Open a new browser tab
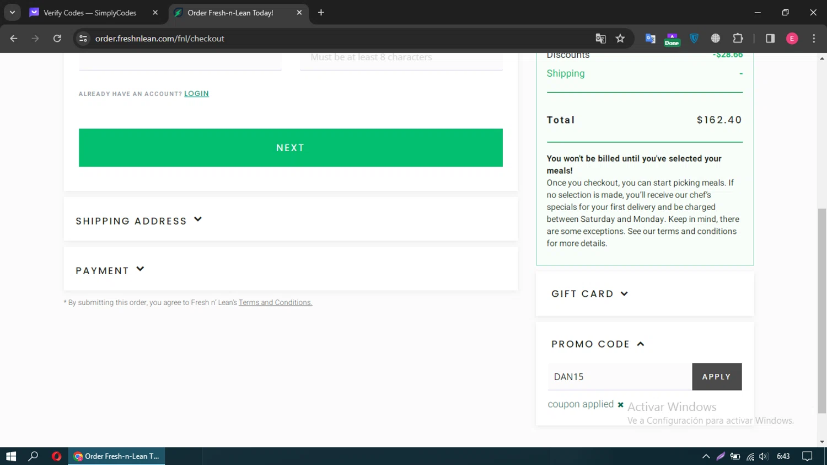The image size is (827, 465). click(321, 12)
